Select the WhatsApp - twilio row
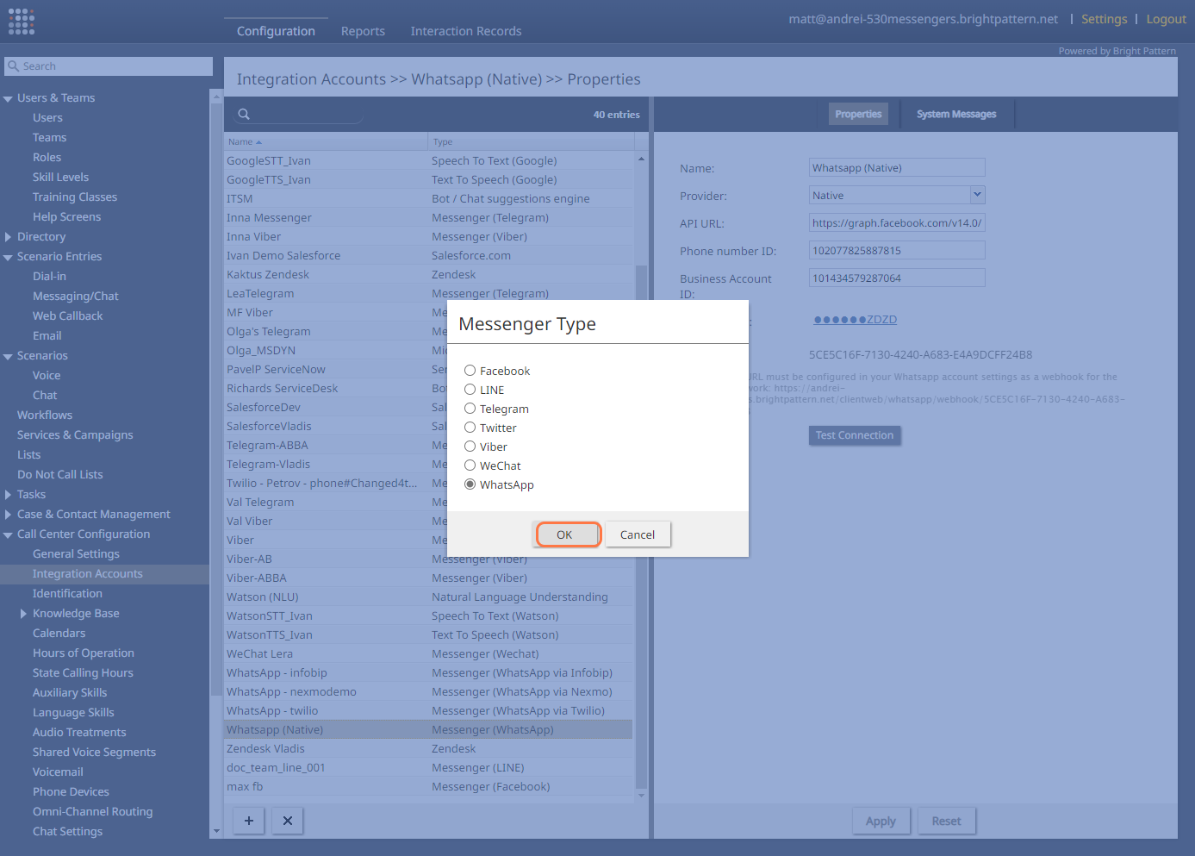The height and width of the screenshot is (856, 1195). (428, 711)
